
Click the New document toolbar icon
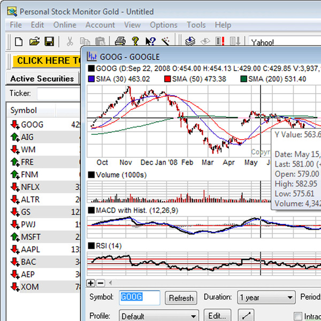[19, 42]
